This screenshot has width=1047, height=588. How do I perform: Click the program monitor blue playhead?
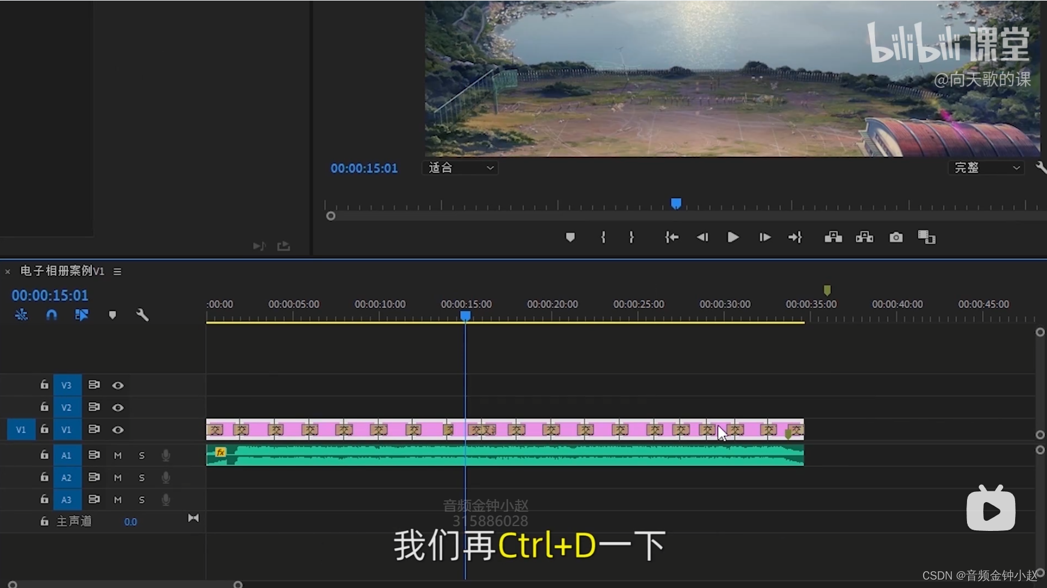coord(676,204)
